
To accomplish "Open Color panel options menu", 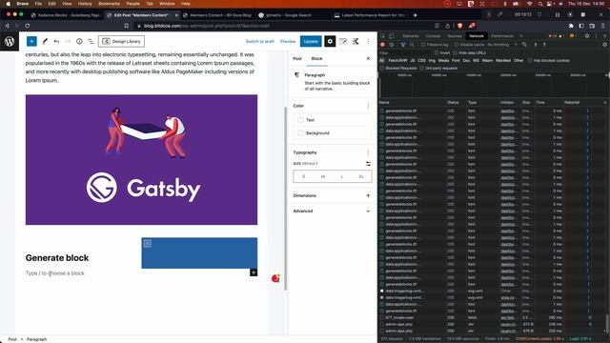I will tap(368, 106).
